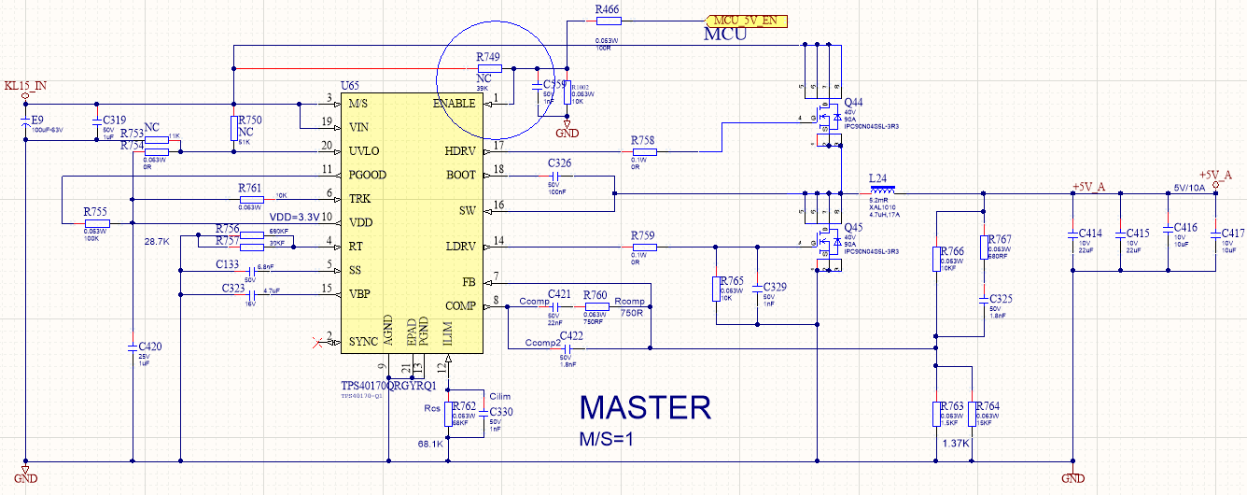Click resistor R755 on PGOOD net
The width and height of the screenshot is (1247, 495).
tap(96, 224)
